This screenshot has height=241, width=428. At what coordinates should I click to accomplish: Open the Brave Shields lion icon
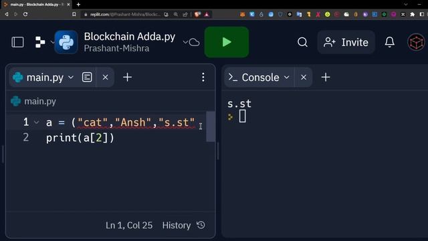pos(197,15)
